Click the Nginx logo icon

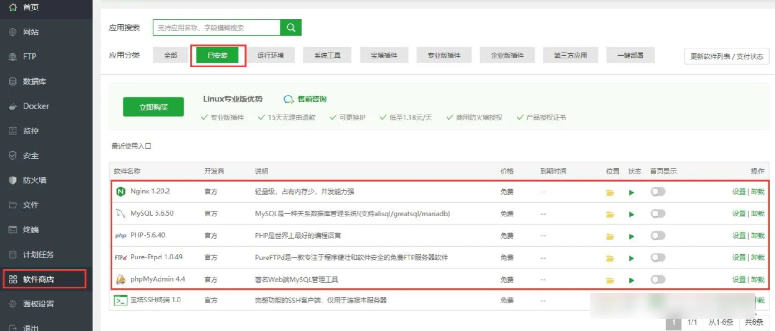(121, 192)
